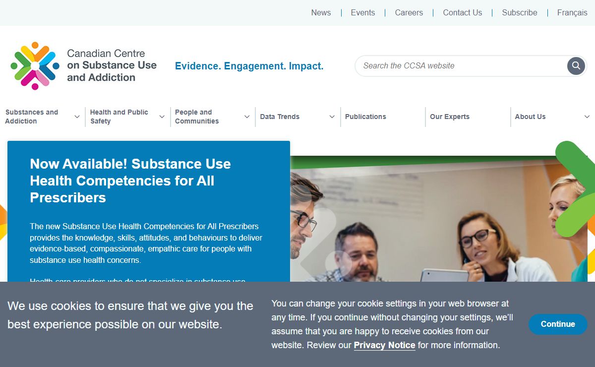
Task: Expand chevron beside People and Communities
Action: [x=247, y=117]
